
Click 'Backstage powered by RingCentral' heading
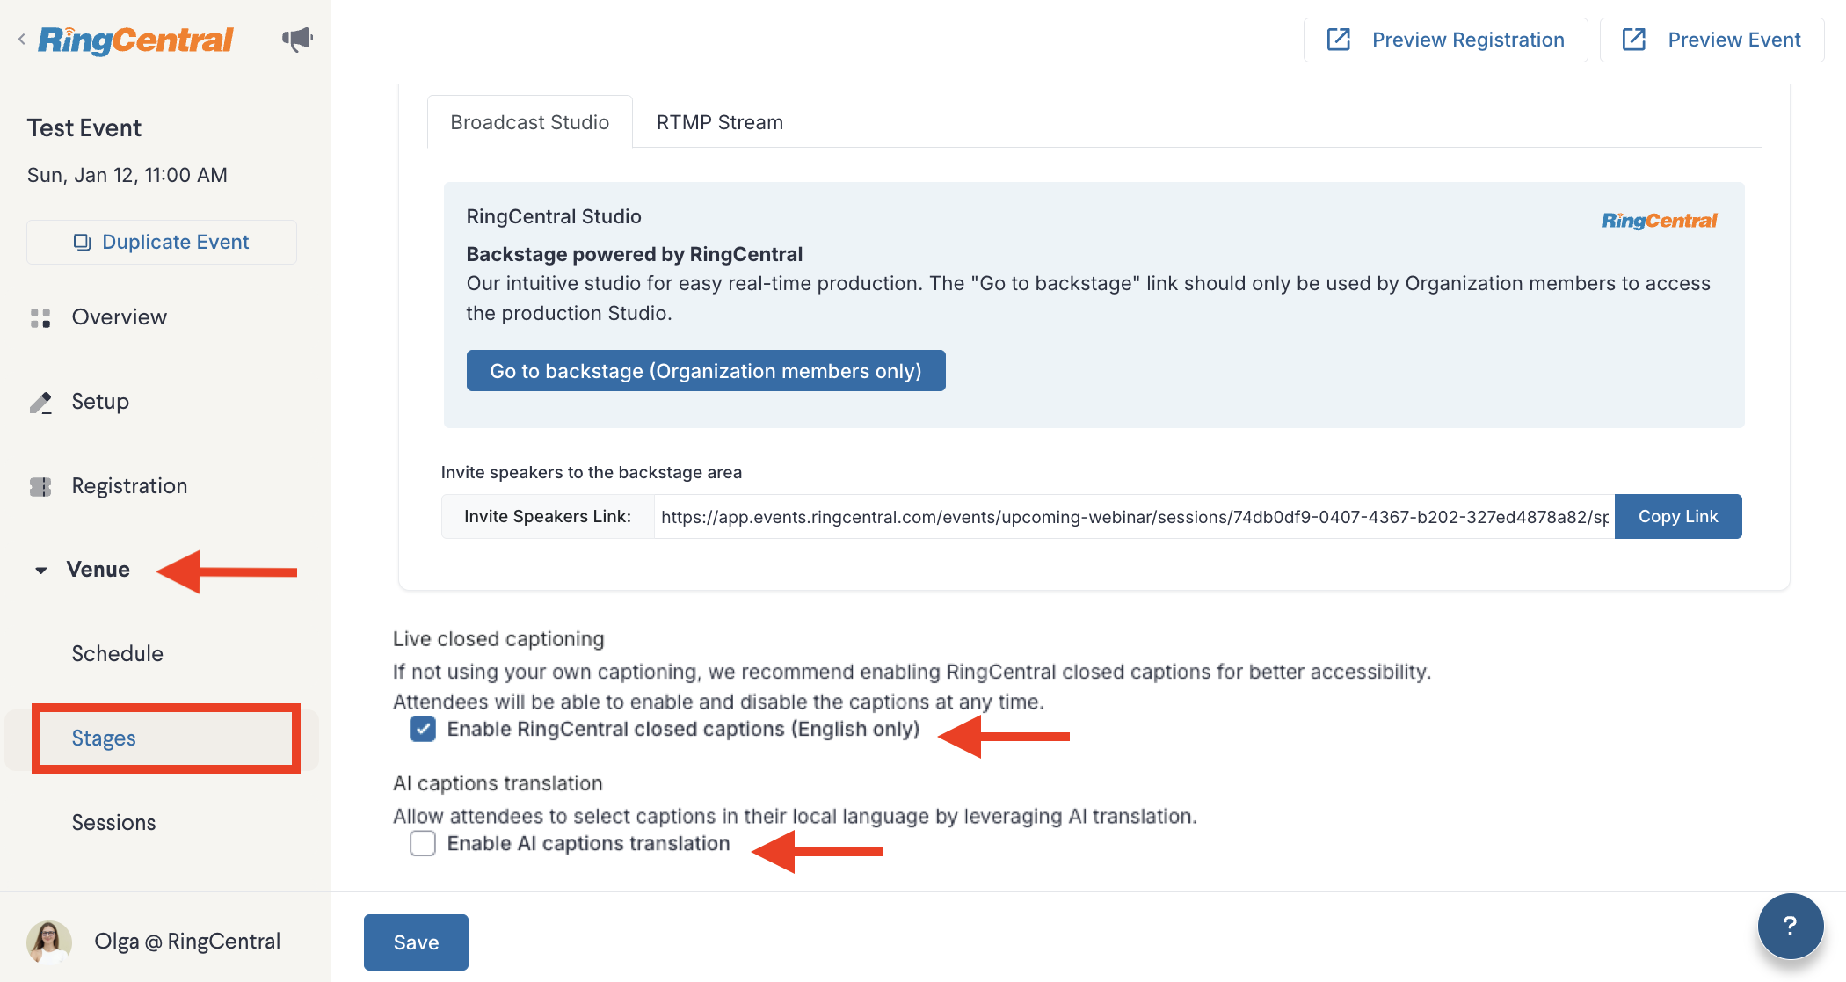[x=635, y=254]
